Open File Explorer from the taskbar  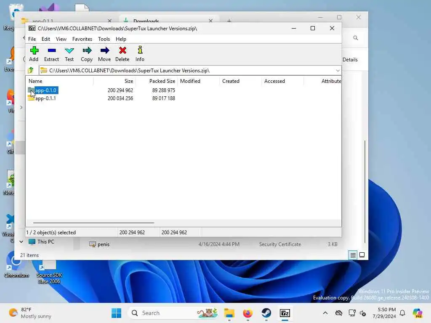[229, 313]
